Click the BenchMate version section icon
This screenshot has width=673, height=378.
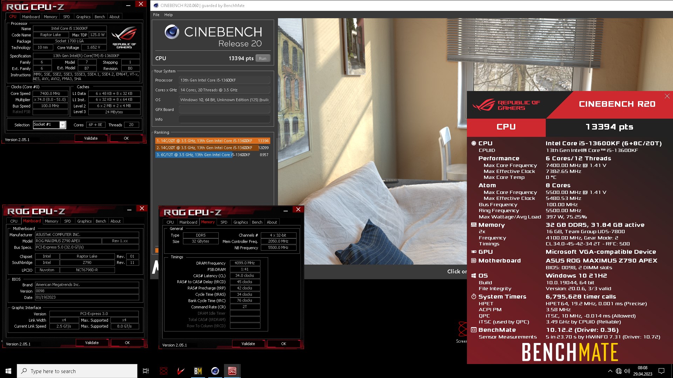click(x=474, y=330)
